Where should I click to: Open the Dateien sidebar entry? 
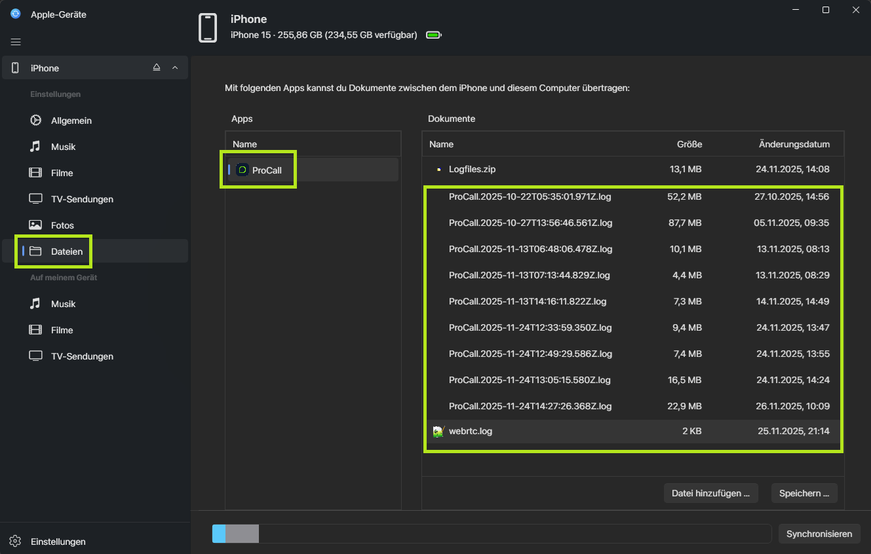point(66,251)
